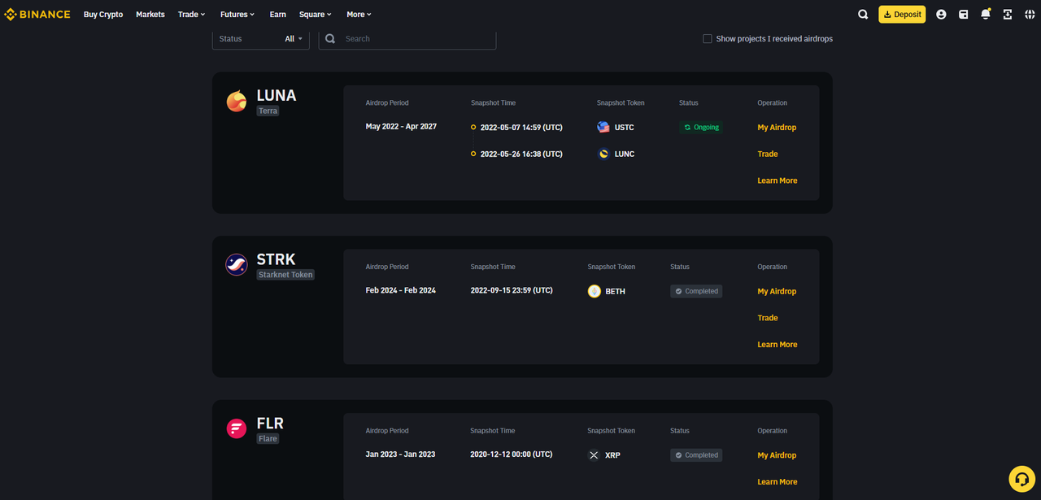Click the May 2022 - Apr 2027 period
Screen dimensions: 1041x500
tap(401, 127)
